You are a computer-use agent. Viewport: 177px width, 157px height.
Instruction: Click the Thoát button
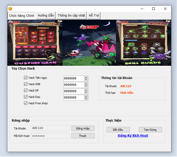coord(83,136)
